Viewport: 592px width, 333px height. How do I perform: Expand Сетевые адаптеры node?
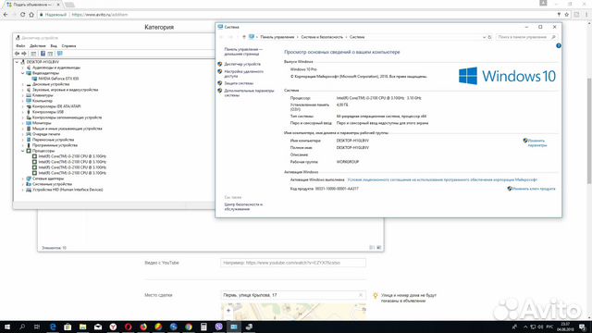[22, 179]
